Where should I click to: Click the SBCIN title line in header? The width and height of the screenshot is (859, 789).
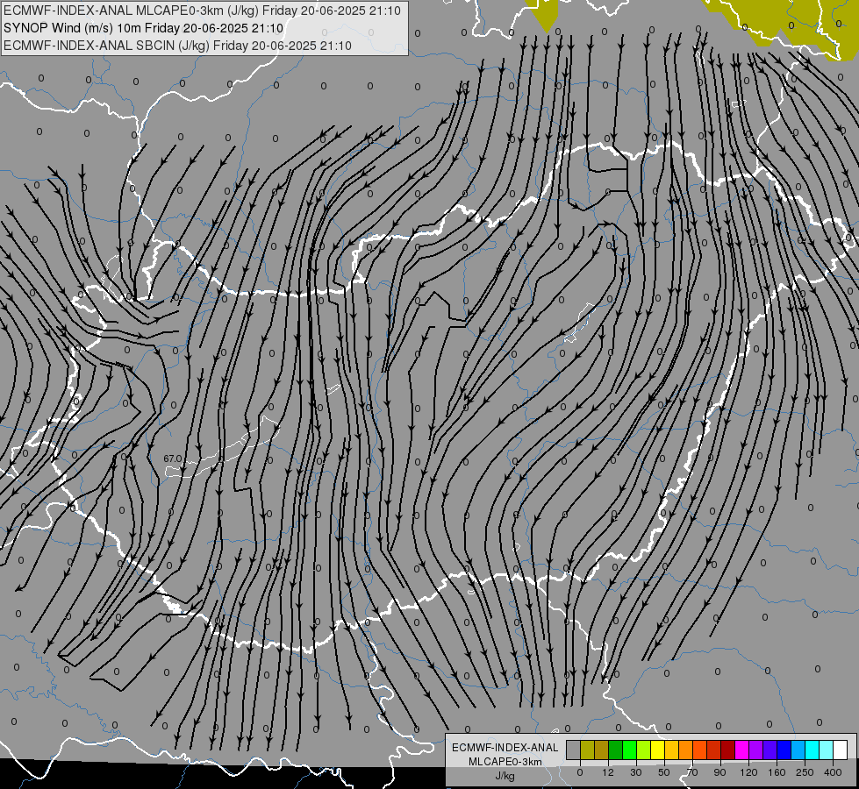pos(177,46)
